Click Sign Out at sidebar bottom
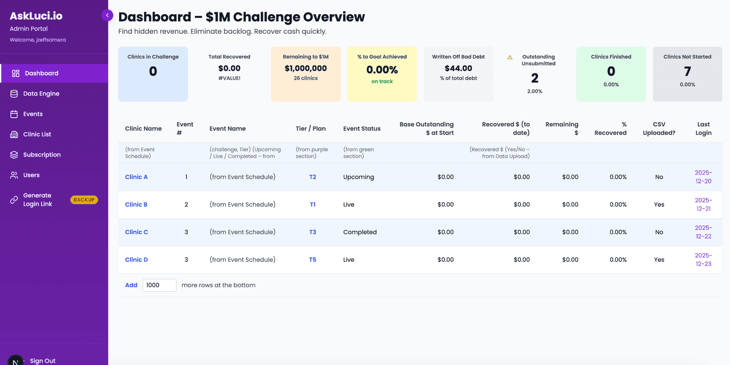 point(43,361)
